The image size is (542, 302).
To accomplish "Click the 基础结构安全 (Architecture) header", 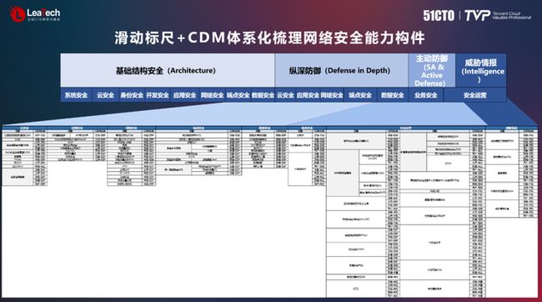I will point(168,70).
